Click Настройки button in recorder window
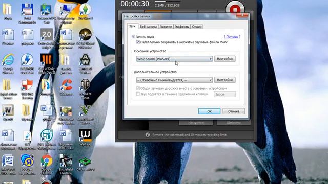 tap(196, 123)
